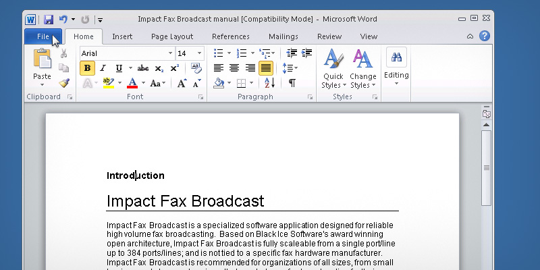The image size is (540, 270).
Task: Open the Arial font name dropdown
Action: (x=170, y=53)
